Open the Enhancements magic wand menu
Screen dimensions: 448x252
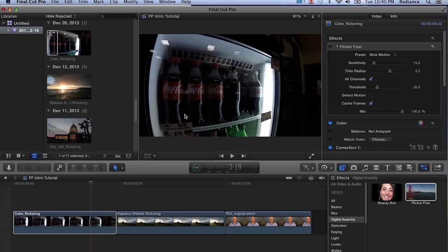[x=308, y=168]
